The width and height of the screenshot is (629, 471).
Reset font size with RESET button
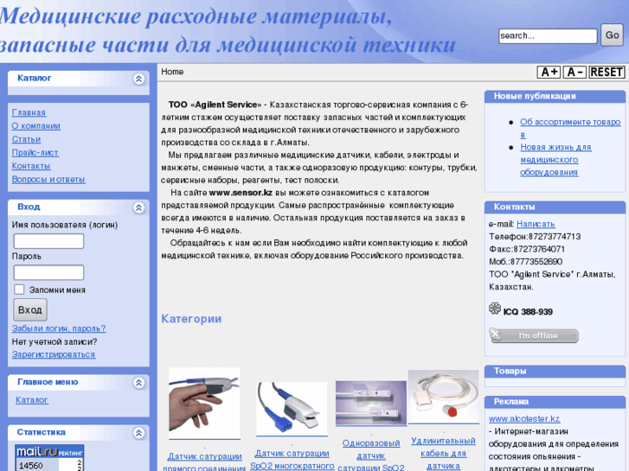coord(607,72)
